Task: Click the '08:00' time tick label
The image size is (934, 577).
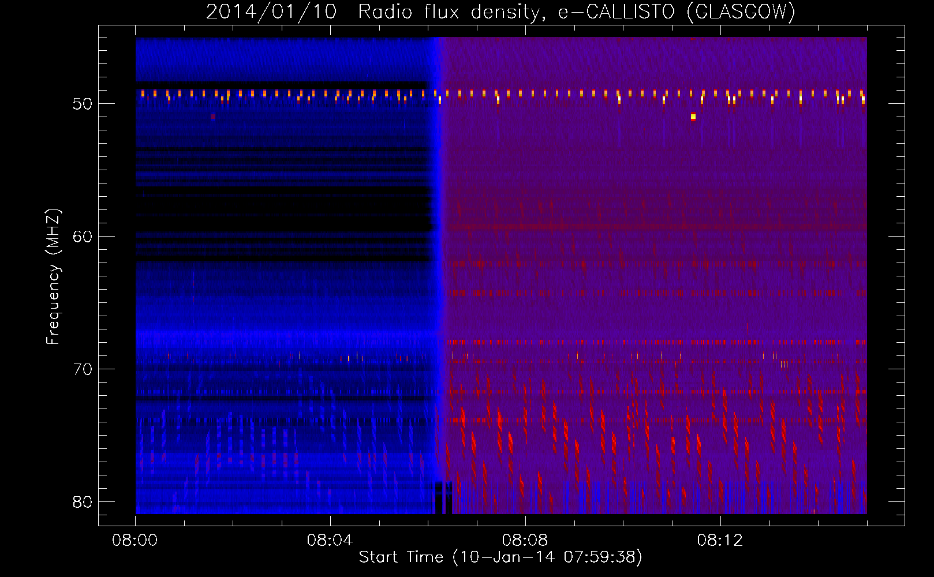Action: [x=135, y=541]
